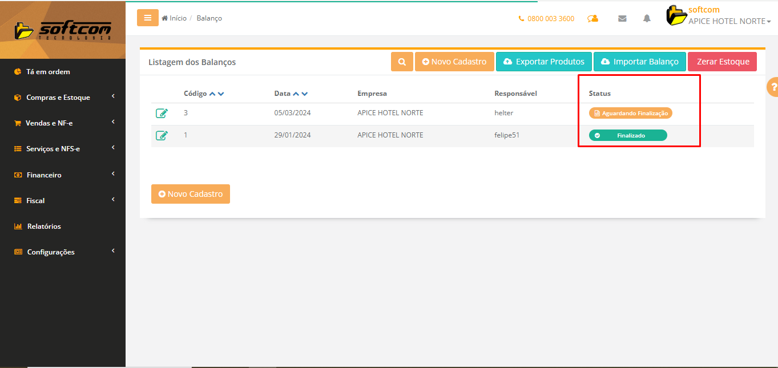Click the orange help question mark
Screen dimensions: 778x368
(773, 87)
